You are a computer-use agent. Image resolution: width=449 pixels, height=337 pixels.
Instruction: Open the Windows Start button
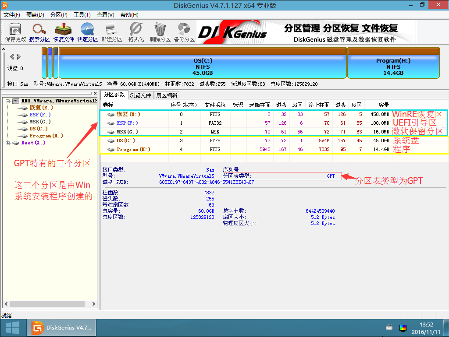tap(12, 328)
